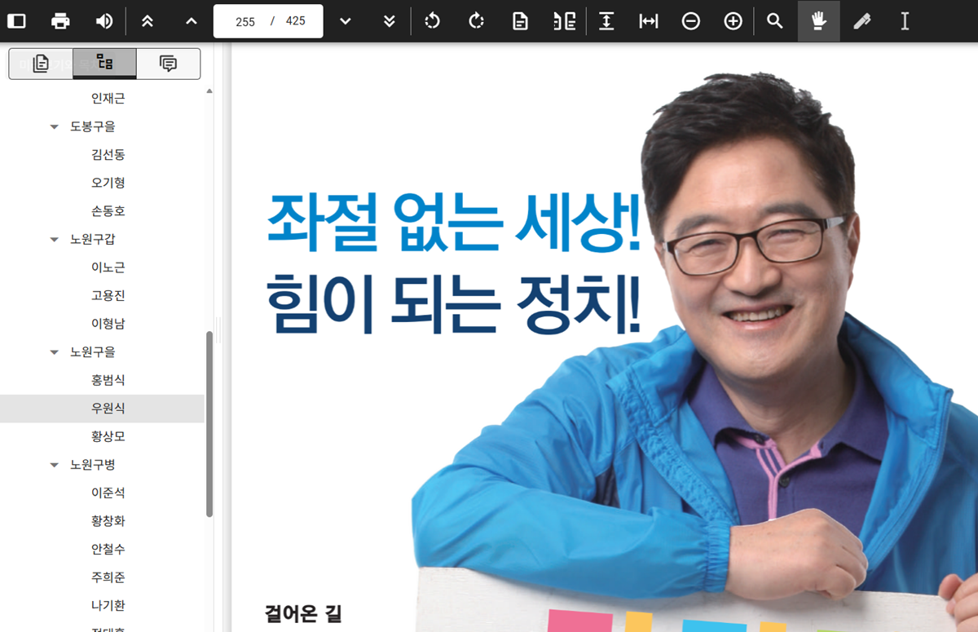978x632 pixels.
Task: Rotate the page clockwise
Action: [475, 21]
